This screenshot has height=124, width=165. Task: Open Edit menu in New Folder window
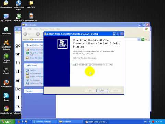[x=30, y=29]
